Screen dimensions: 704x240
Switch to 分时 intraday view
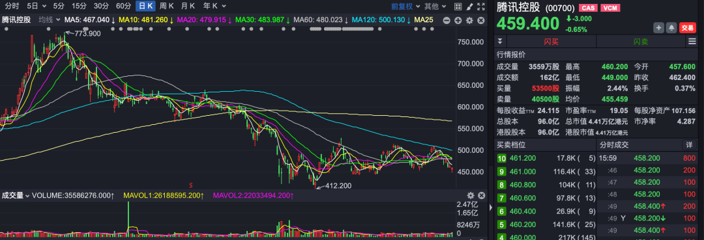pos(12,7)
